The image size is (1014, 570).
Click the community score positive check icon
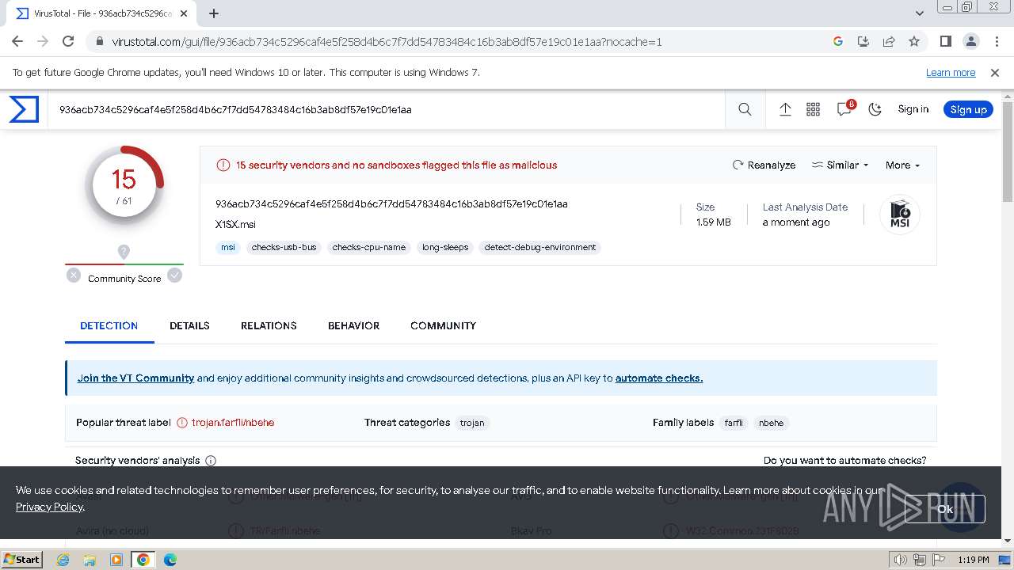point(174,275)
